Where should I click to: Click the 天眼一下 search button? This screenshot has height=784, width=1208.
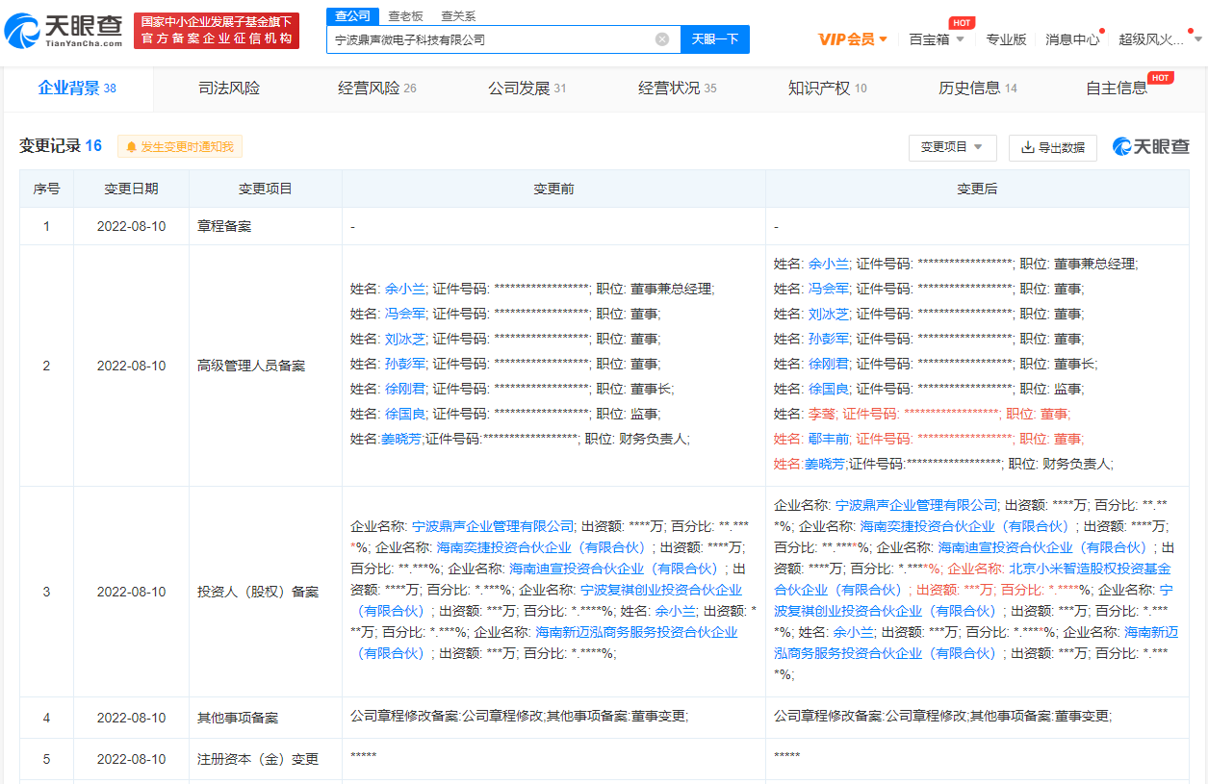[715, 39]
